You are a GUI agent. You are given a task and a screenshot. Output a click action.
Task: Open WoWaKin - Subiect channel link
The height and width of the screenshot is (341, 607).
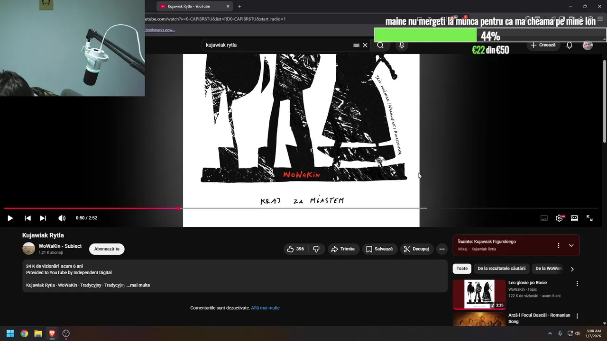[x=60, y=246]
